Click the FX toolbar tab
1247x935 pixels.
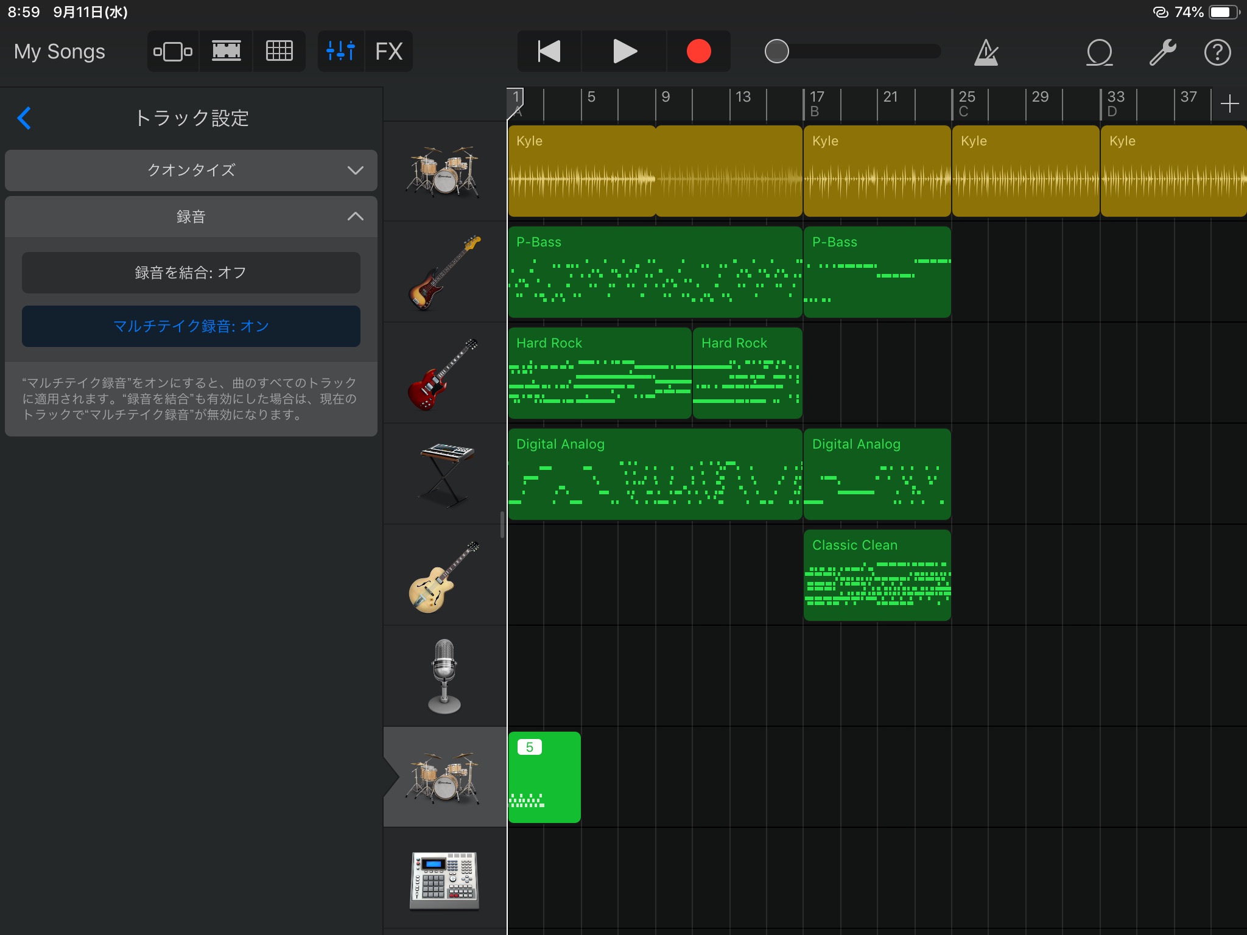point(391,51)
